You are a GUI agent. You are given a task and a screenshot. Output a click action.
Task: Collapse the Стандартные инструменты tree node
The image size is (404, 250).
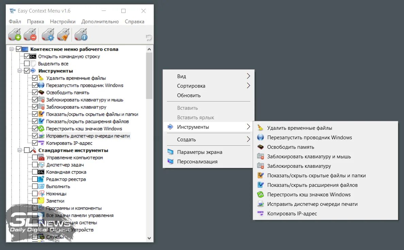[19, 150]
